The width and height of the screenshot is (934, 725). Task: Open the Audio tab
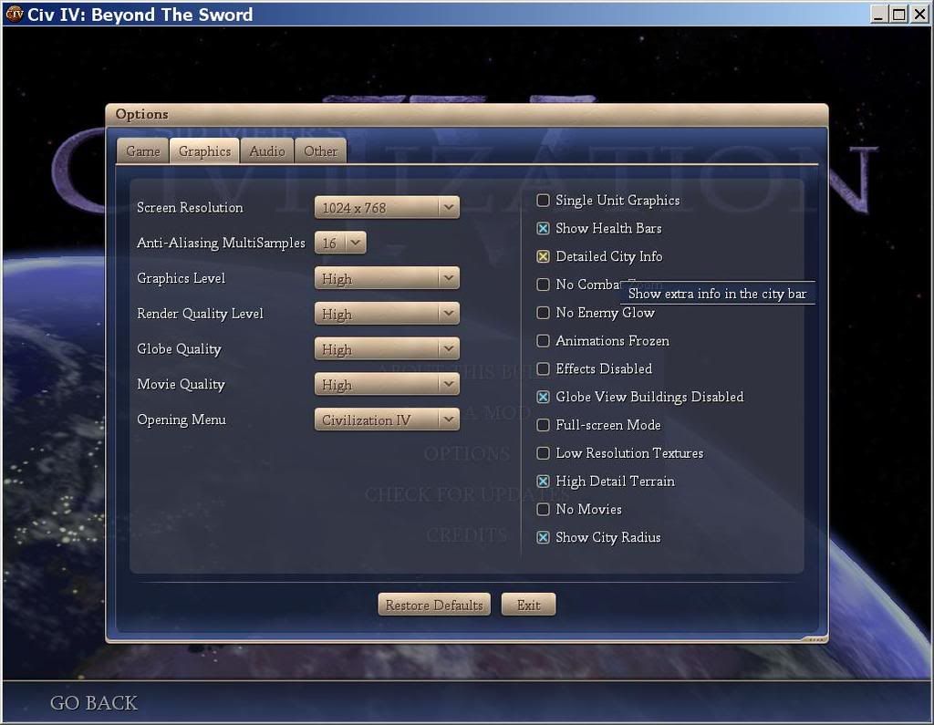[267, 151]
